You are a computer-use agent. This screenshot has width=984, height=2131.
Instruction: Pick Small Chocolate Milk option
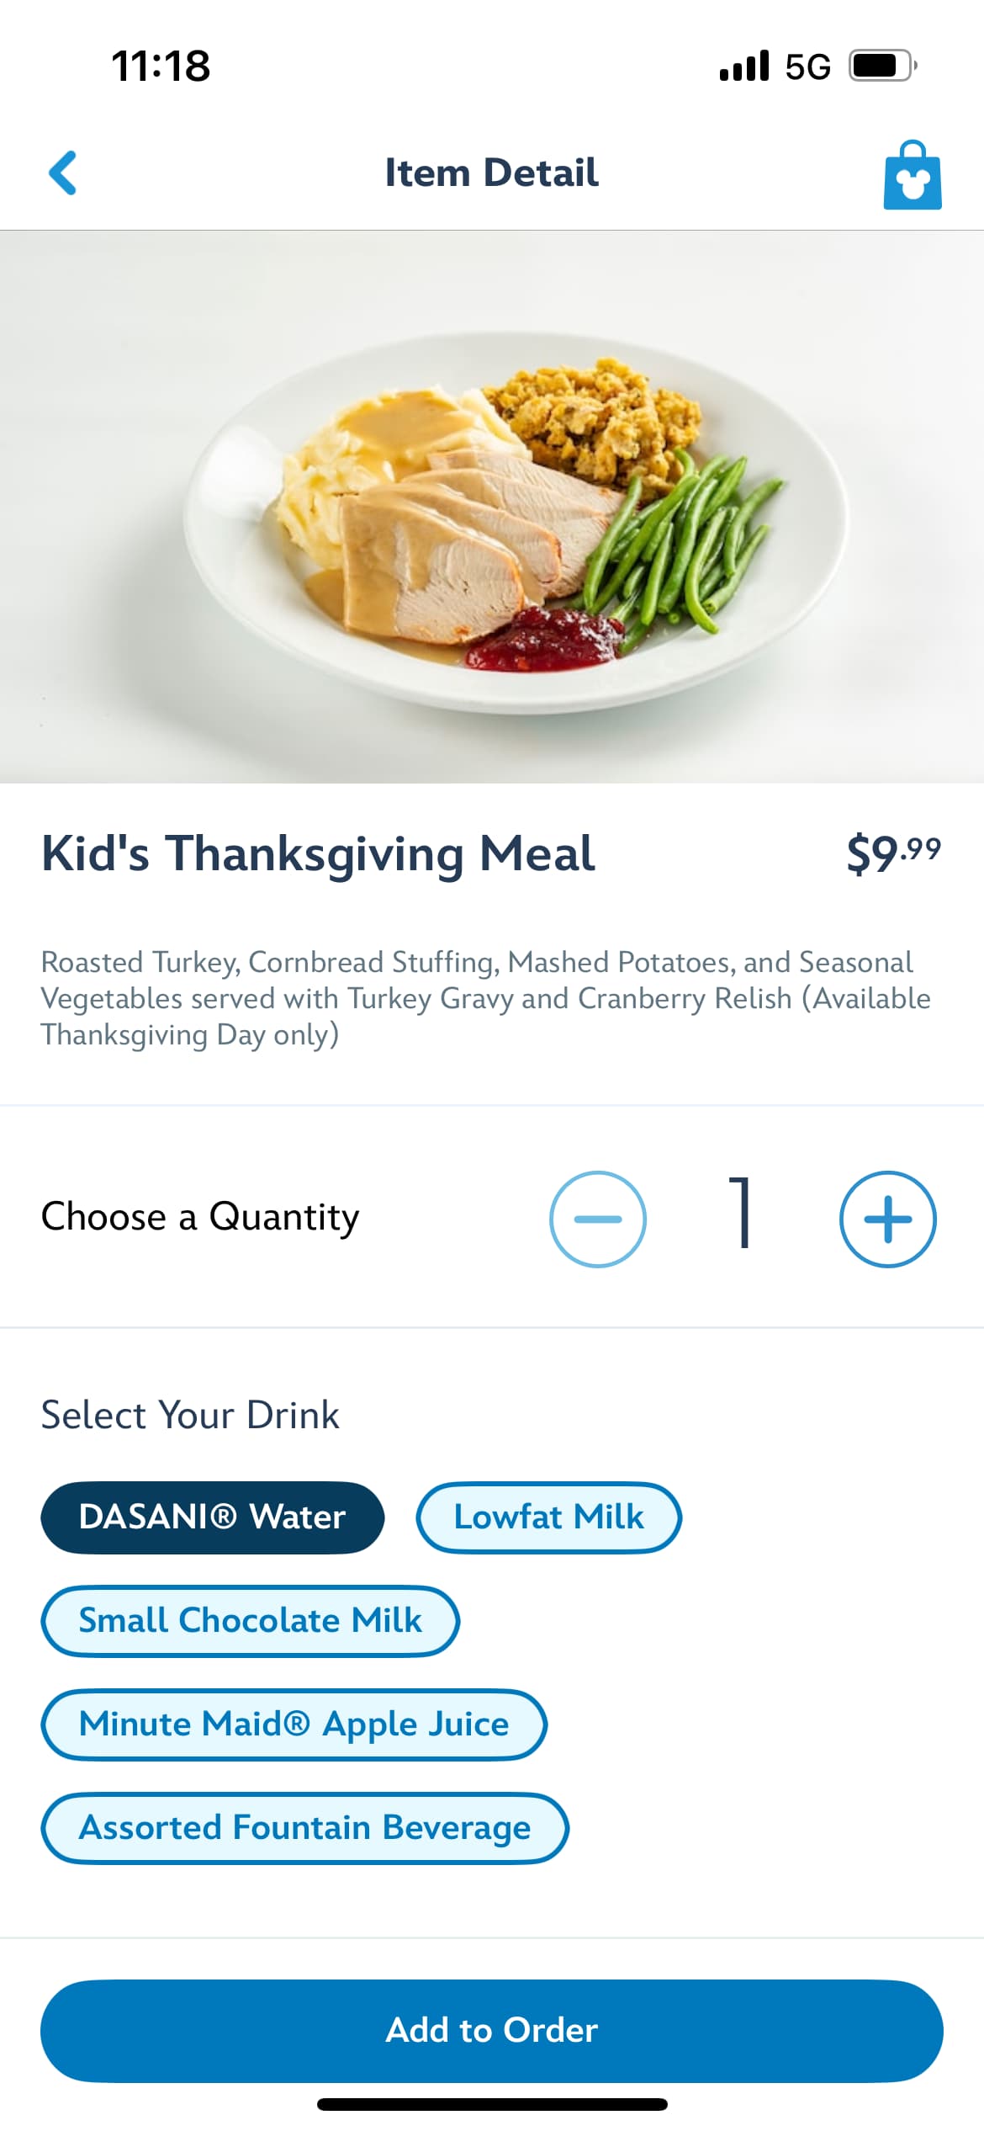[x=250, y=1621]
